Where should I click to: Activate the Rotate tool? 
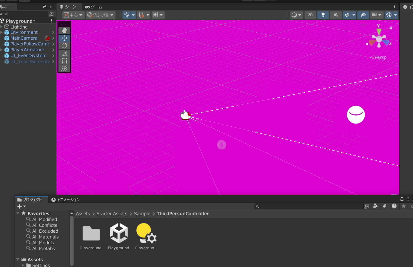coord(64,46)
